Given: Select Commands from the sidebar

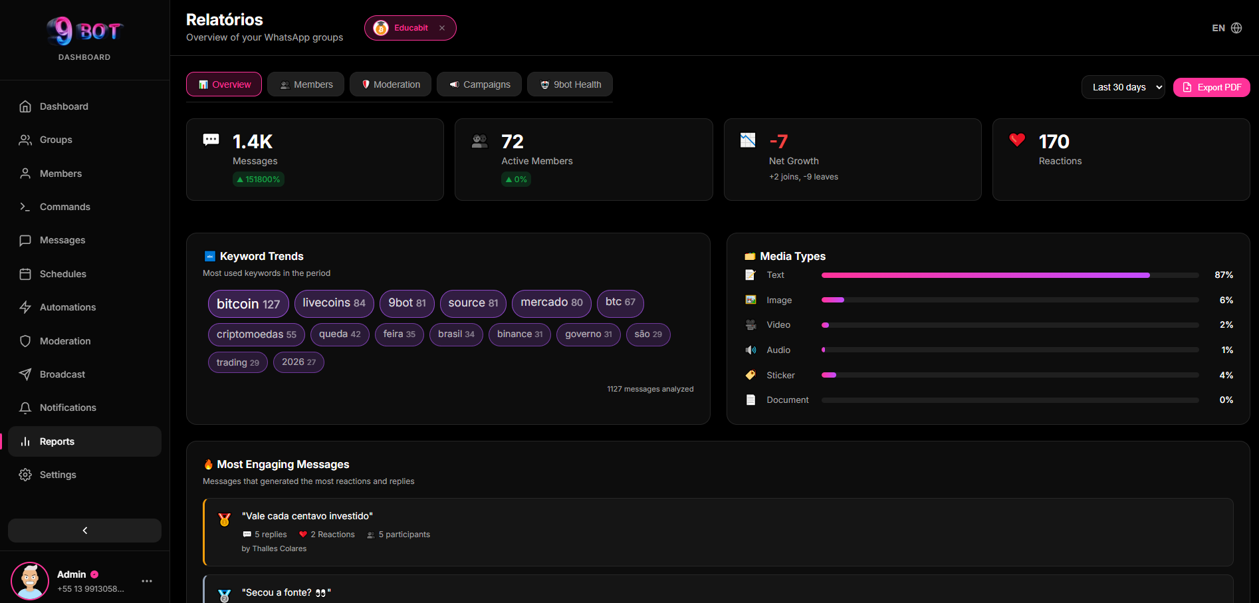Looking at the screenshot, I should pyautogui.click(x=64, y=206).
